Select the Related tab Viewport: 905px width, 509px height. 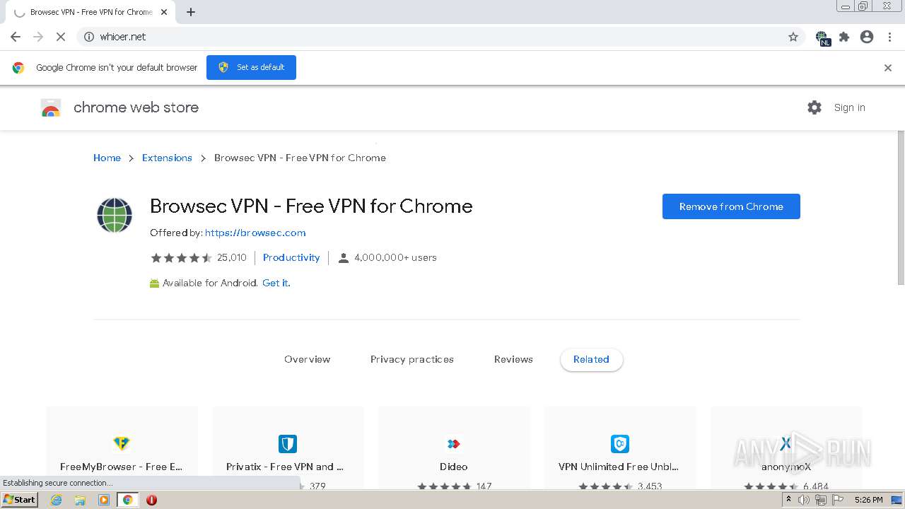[x=591, y=359]
